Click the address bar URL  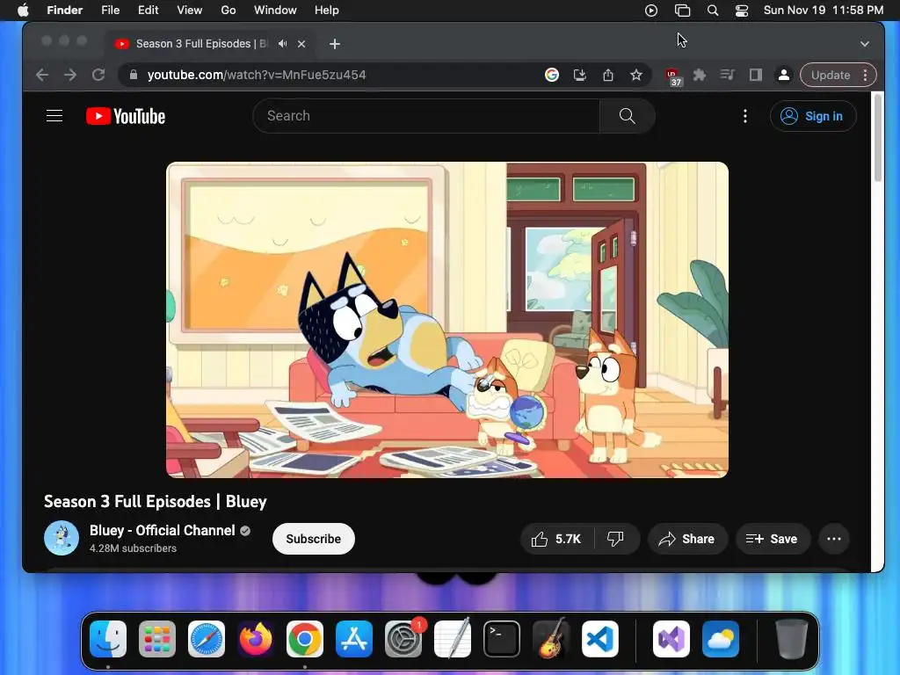(257, 75)
